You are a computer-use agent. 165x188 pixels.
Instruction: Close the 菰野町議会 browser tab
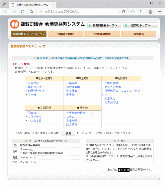coord(53,5)
